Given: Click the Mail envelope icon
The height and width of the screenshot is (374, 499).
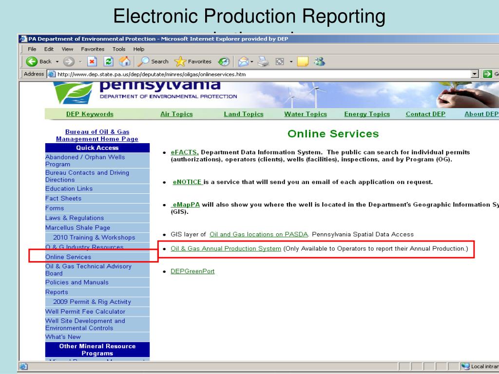Looking at the screenshot, I should 243,61.
